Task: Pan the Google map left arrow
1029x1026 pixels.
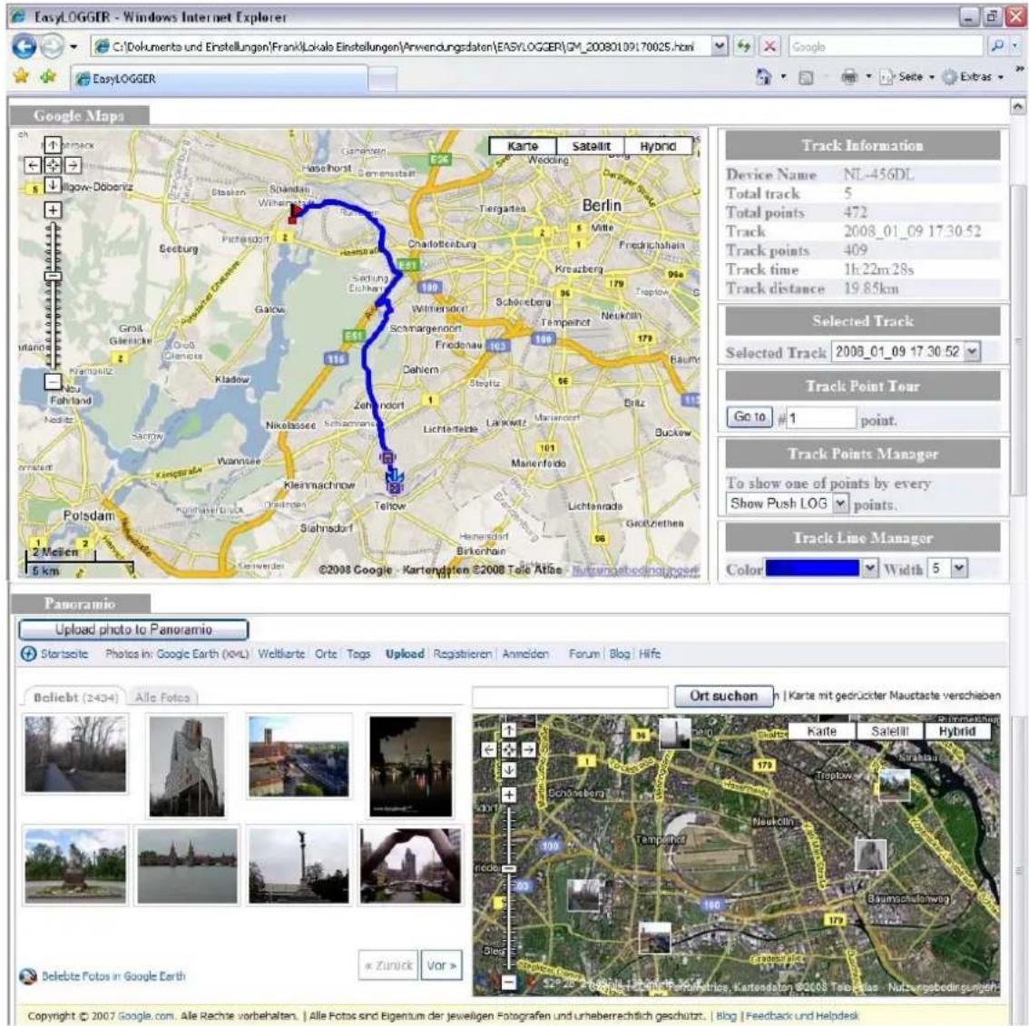Action: 33,165
